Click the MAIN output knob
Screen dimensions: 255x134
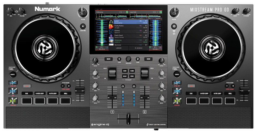pyautogui.click(x=235, y=11)
